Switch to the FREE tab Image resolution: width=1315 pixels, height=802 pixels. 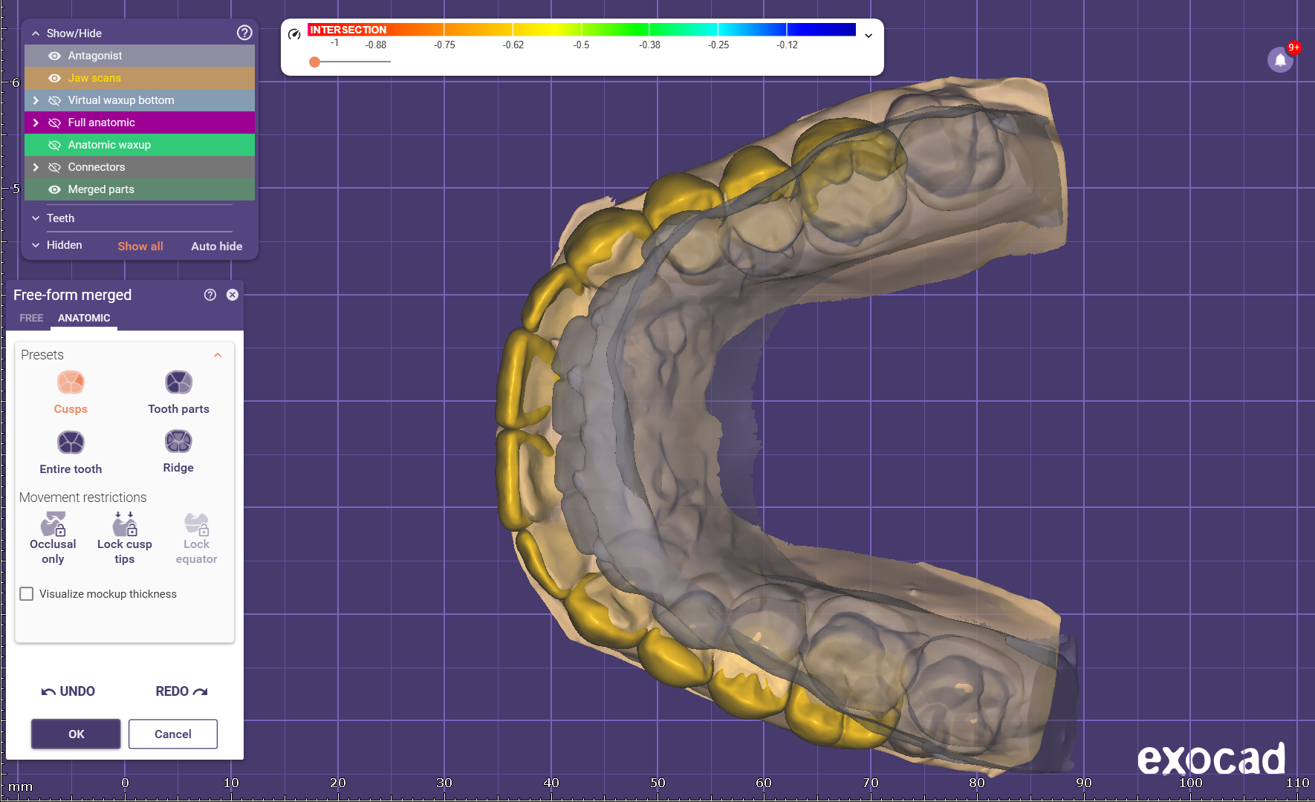pyautogui.click(x=31, y=318)
